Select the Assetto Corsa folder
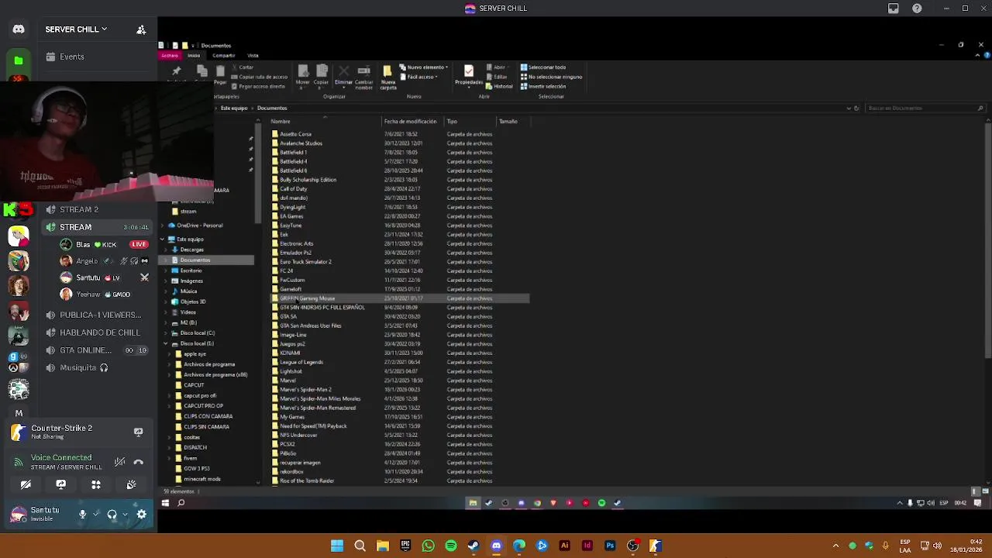Screen dimensions: 992x558 coord(295,134)
